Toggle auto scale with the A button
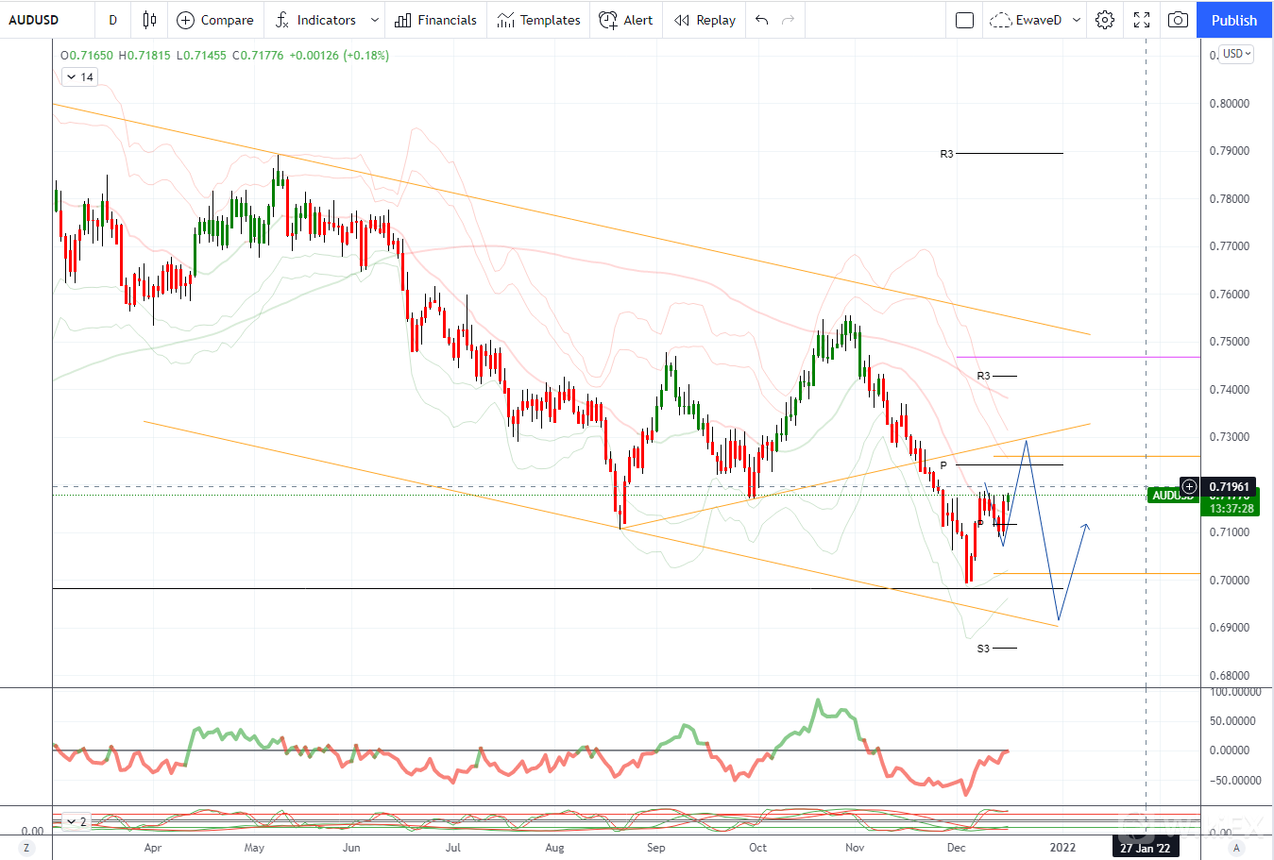Image resolution: width=1274 pixels, height=860 pixels. (1235, 848)
